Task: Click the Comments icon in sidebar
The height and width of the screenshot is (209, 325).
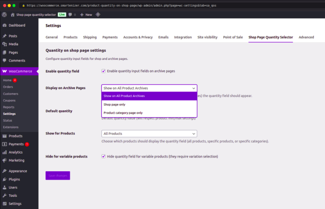Action: [x=5, y=61]
